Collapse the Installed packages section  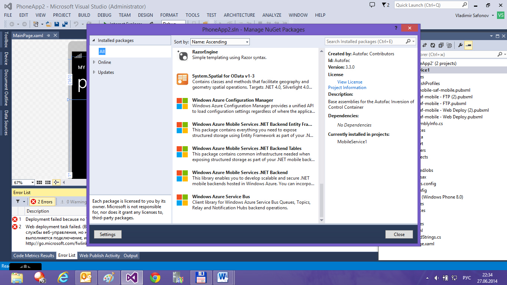click(x=94, y=40)
